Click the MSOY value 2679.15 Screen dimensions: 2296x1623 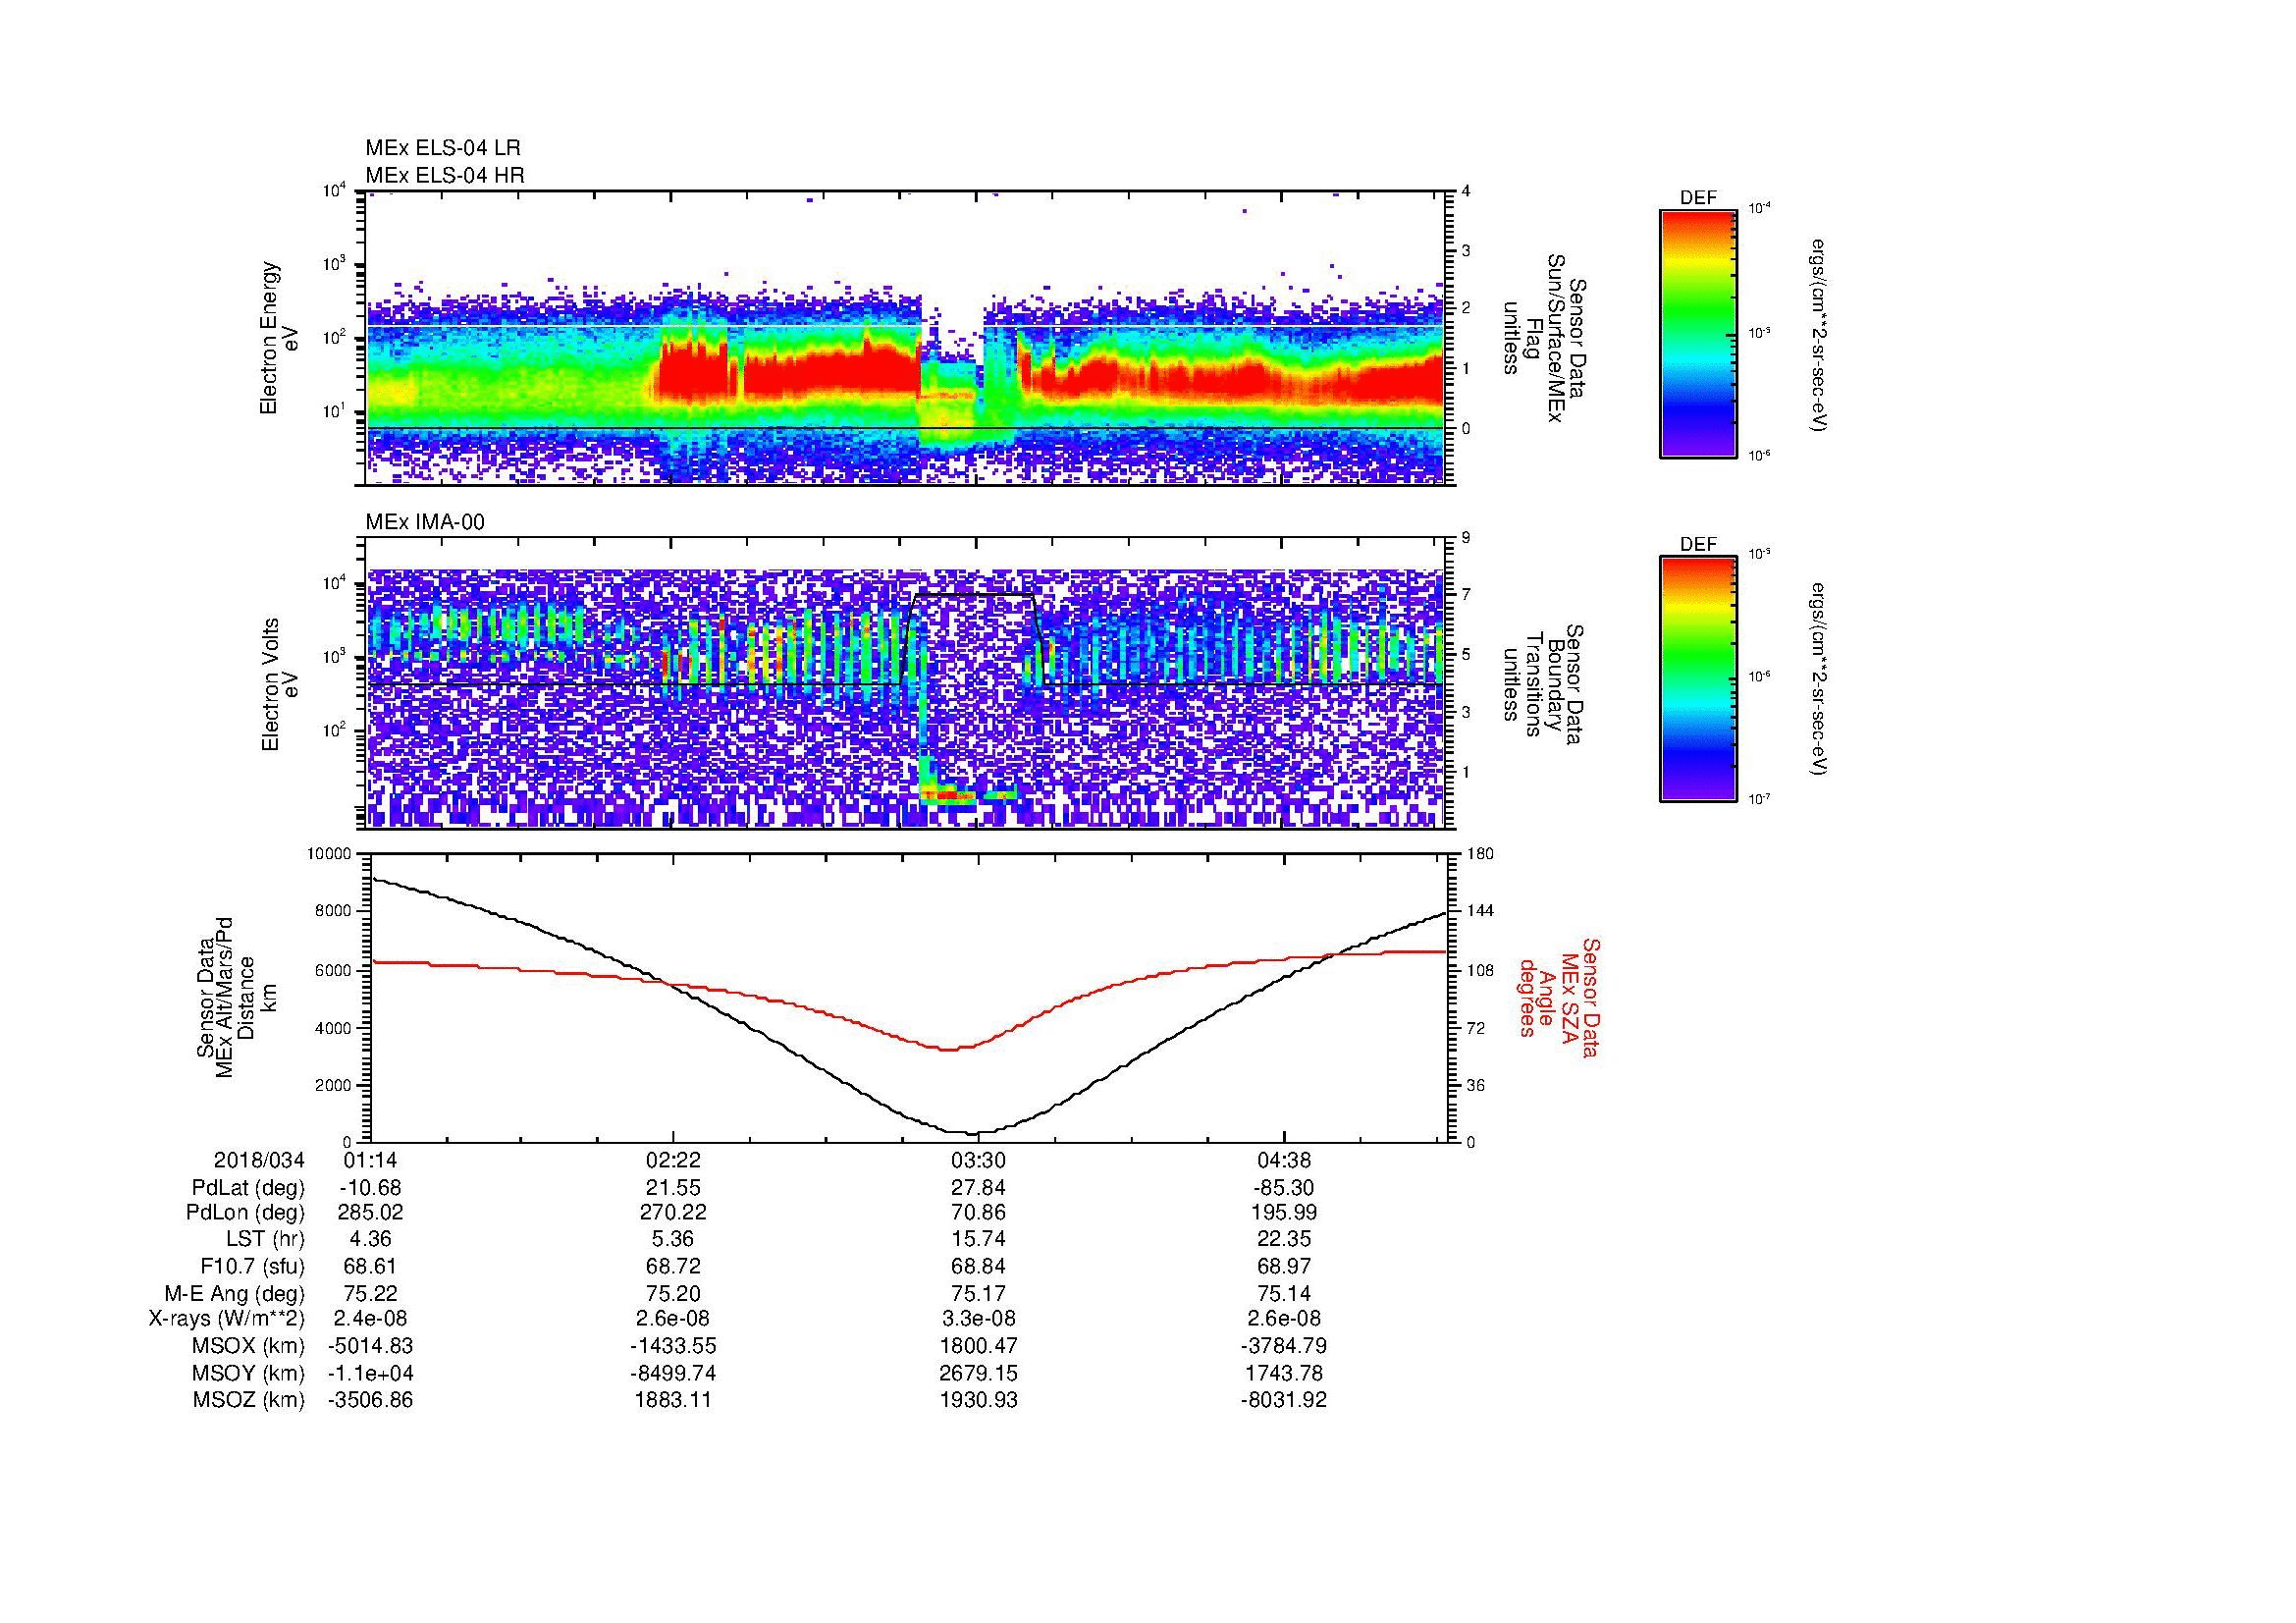978,1373
